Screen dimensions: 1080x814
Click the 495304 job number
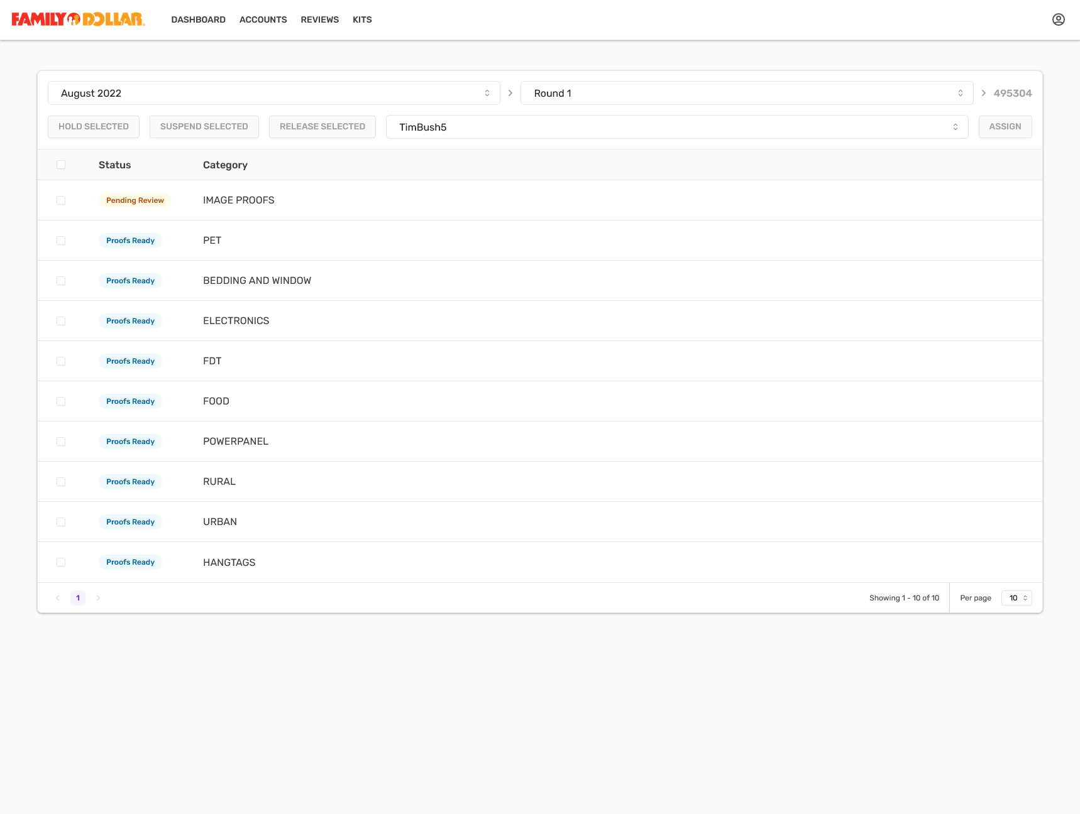pyautogui.click(x=1013, y=93)
